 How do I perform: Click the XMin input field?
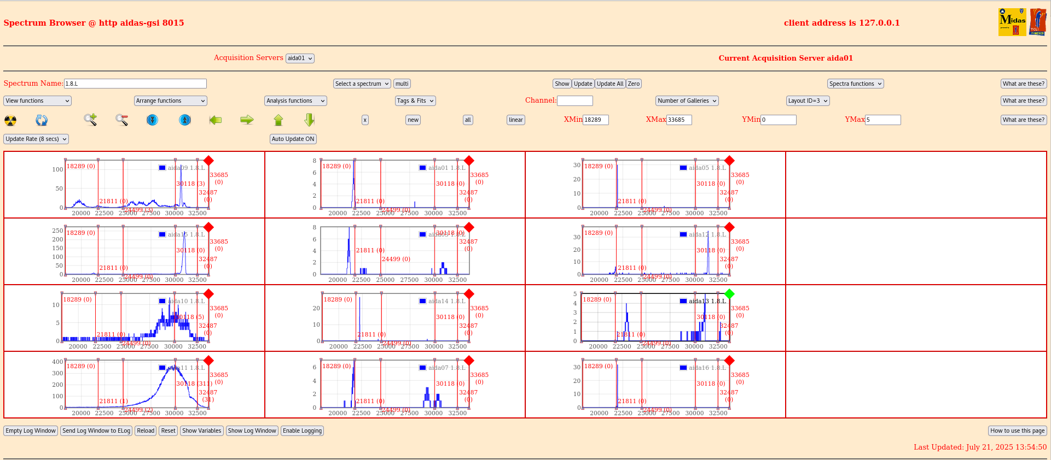point(596,120)
